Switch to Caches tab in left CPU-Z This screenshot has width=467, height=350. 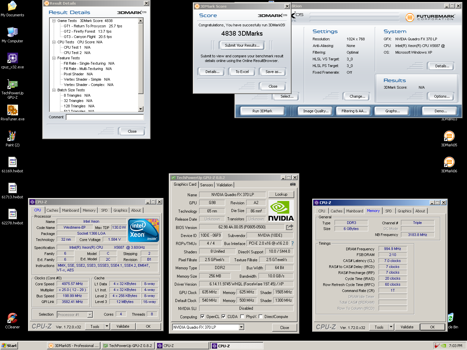pyautogui.click(x=52, y=210)
